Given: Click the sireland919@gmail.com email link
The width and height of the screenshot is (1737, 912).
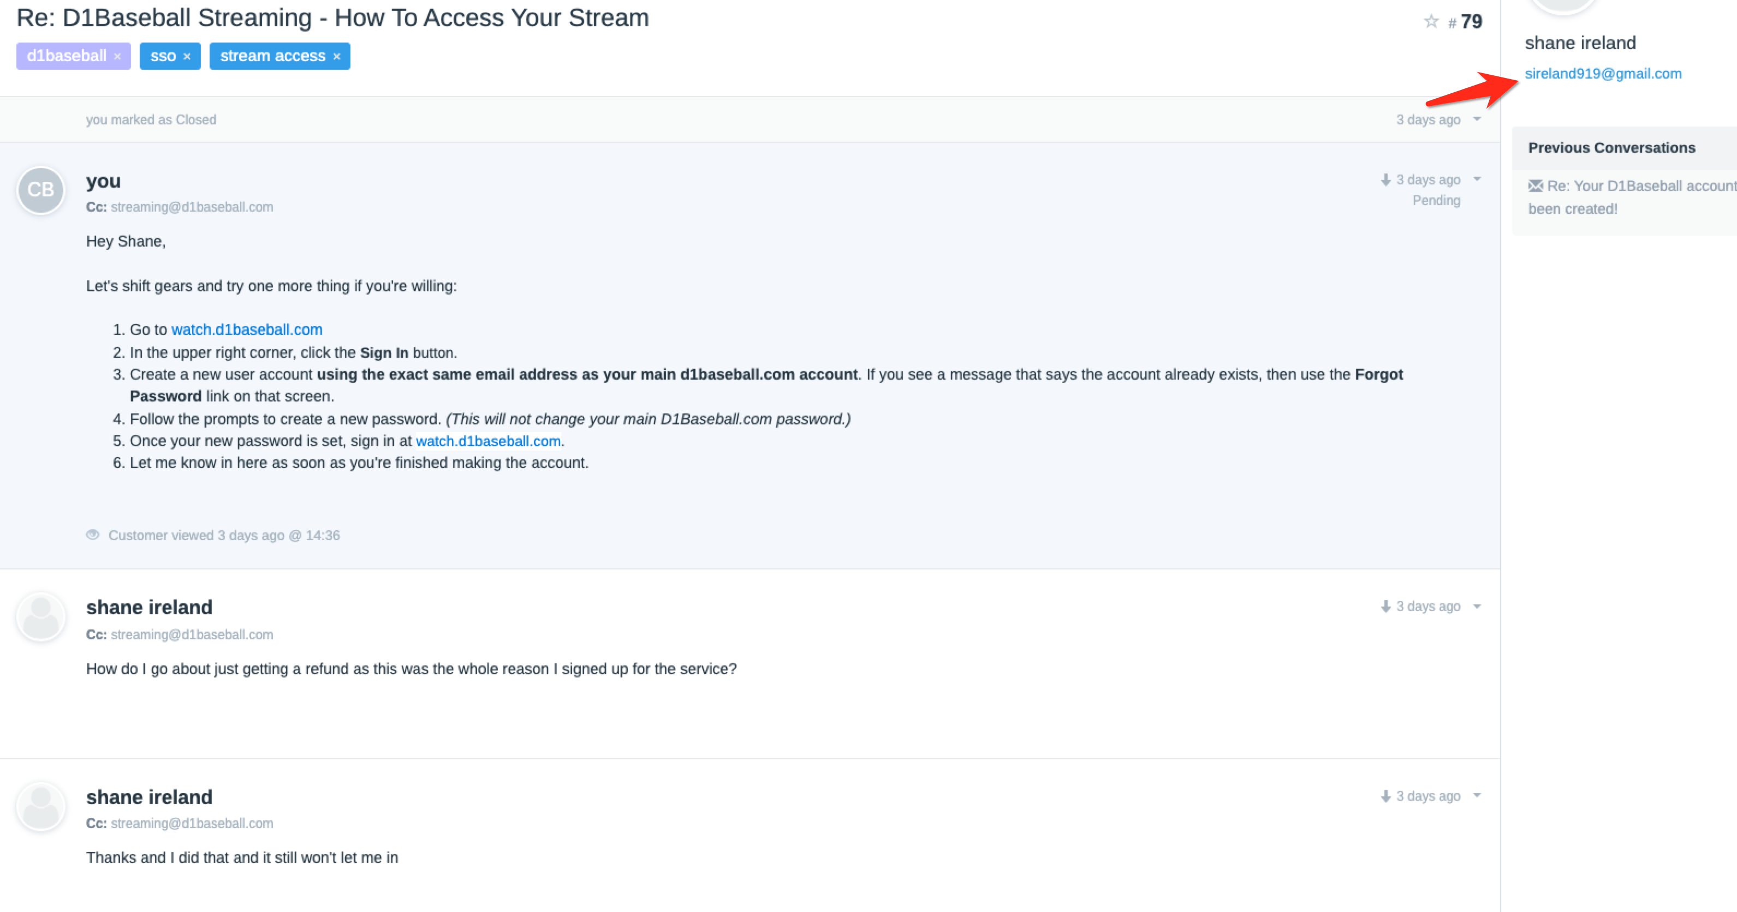Looking at the screenshot, I should click(1603, 74).
